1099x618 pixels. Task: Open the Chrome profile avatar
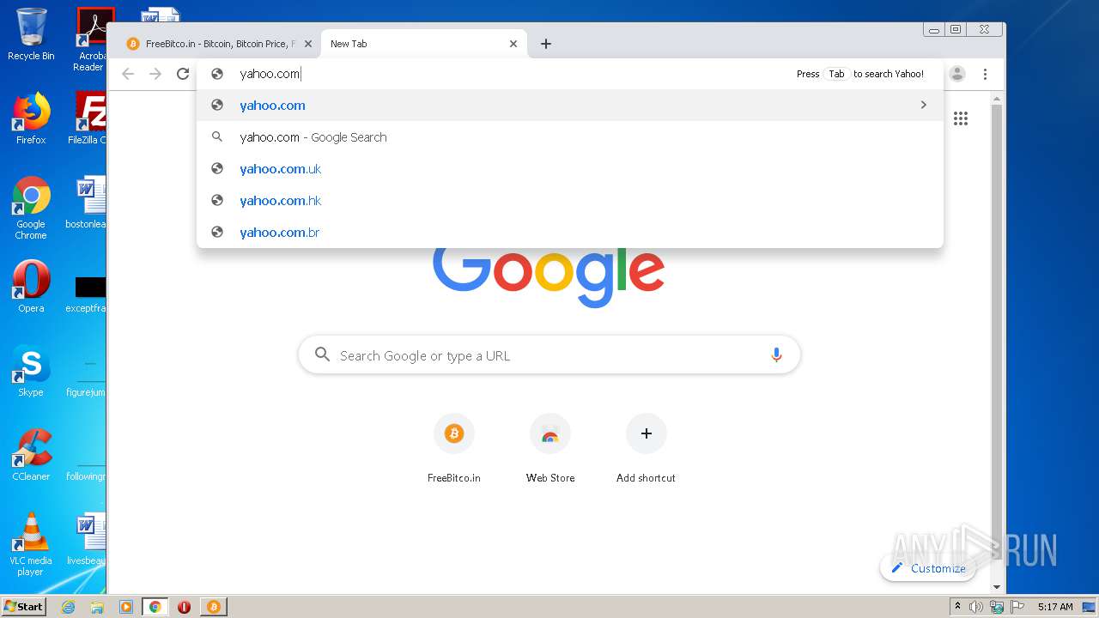[x=957, y=74]
